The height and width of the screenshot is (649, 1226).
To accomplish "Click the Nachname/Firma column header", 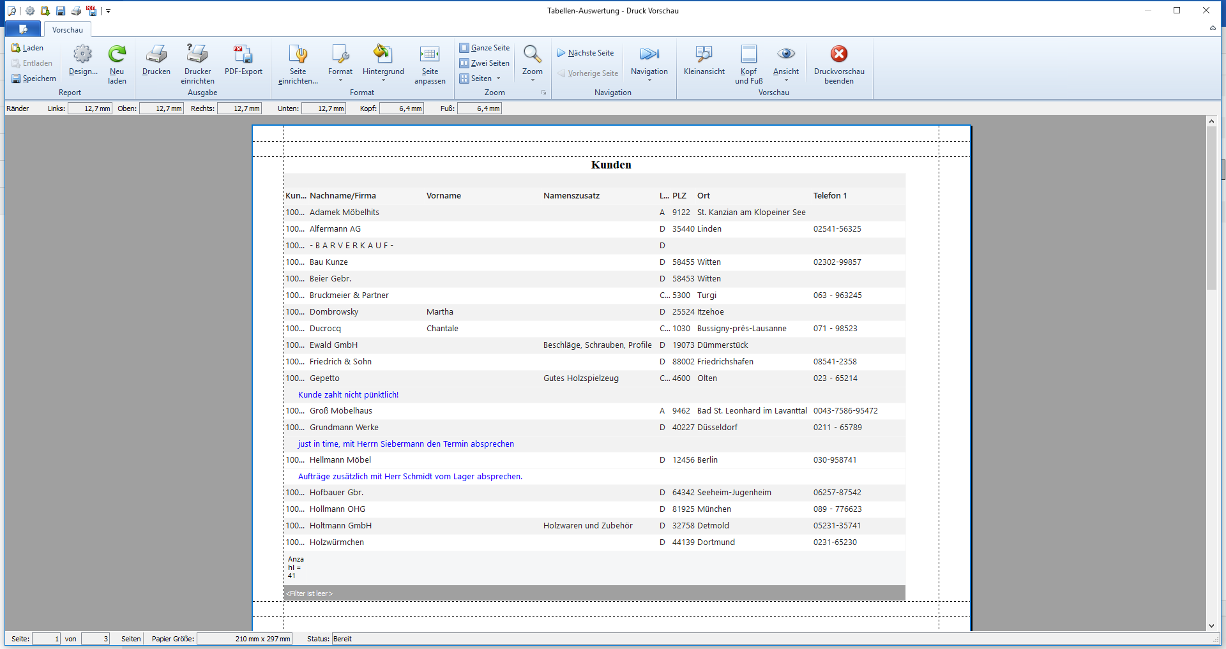I will (343, 196).
